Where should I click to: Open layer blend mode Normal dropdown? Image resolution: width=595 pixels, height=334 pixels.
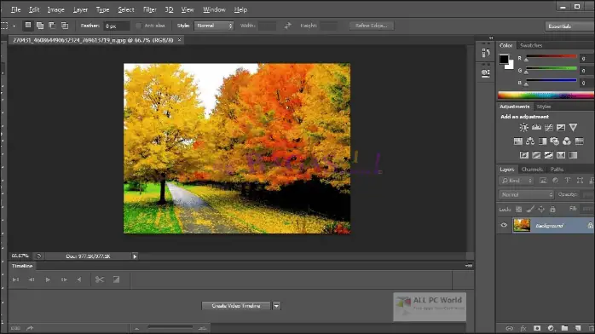(526, 194)
